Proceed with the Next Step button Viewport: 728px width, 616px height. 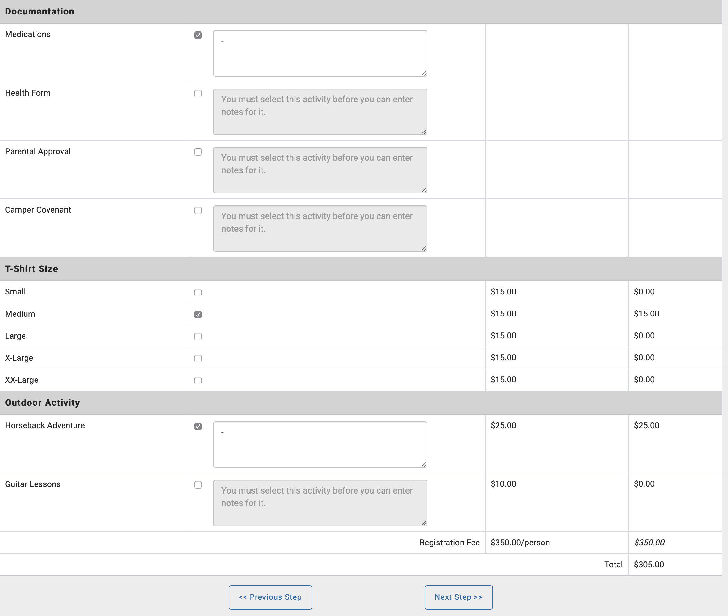458,597
